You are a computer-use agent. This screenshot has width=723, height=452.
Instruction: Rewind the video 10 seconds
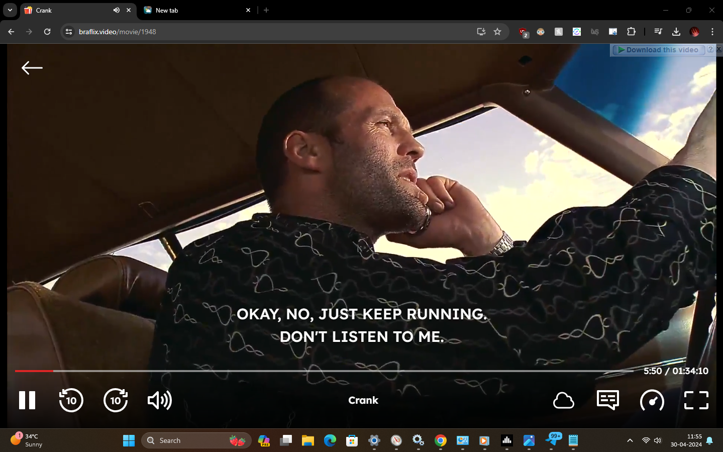tap(71, 400)
